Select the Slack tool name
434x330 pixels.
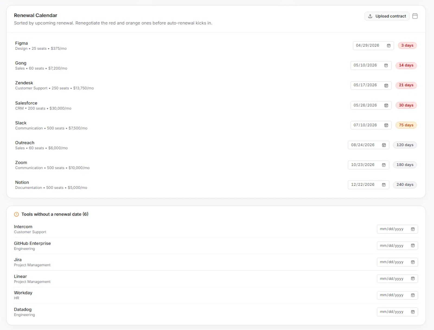[x=21, y=123]
